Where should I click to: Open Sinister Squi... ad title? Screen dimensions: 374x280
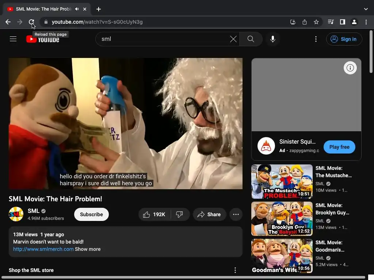point(297,142)
